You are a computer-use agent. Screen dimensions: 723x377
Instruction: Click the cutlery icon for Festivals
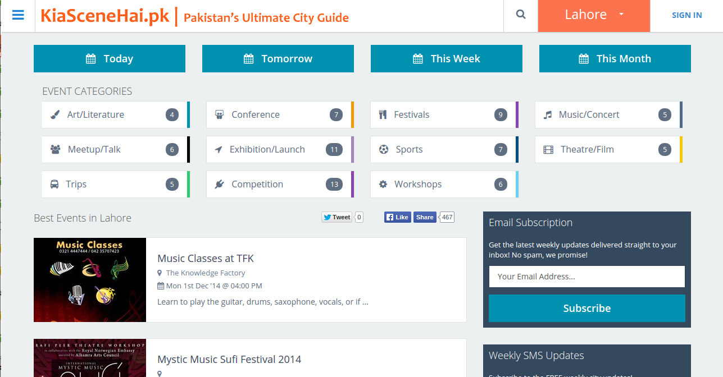383,115
